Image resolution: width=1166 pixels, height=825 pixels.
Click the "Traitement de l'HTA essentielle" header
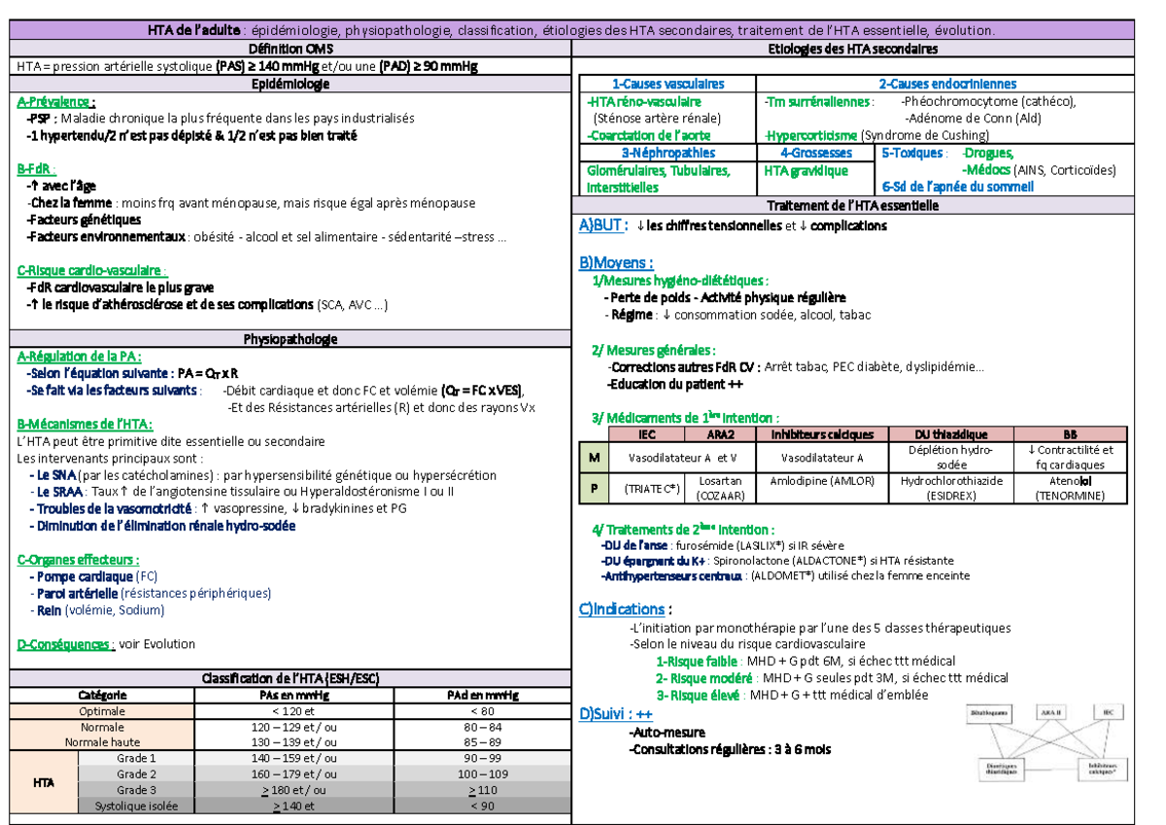(852, 205)
